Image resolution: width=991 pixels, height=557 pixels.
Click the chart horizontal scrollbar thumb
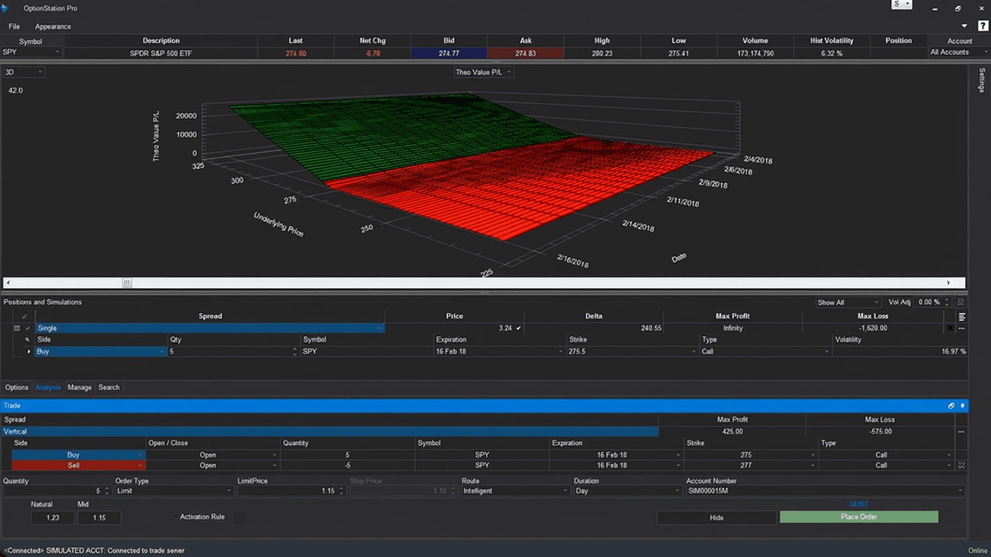click(127, 283)
